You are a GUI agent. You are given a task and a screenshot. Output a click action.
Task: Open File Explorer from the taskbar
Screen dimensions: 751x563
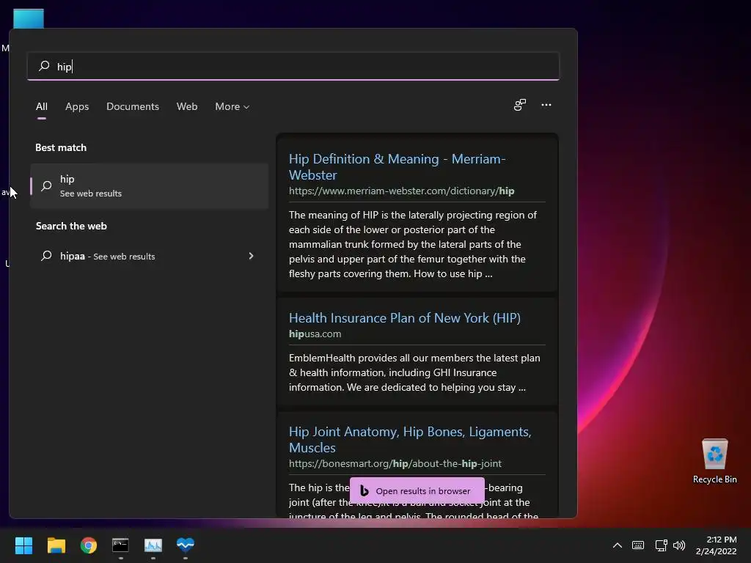(x=56, y=545)
